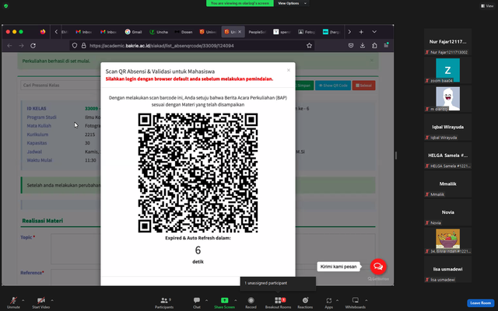Open the Participants panel

click(x=164, y=302)
